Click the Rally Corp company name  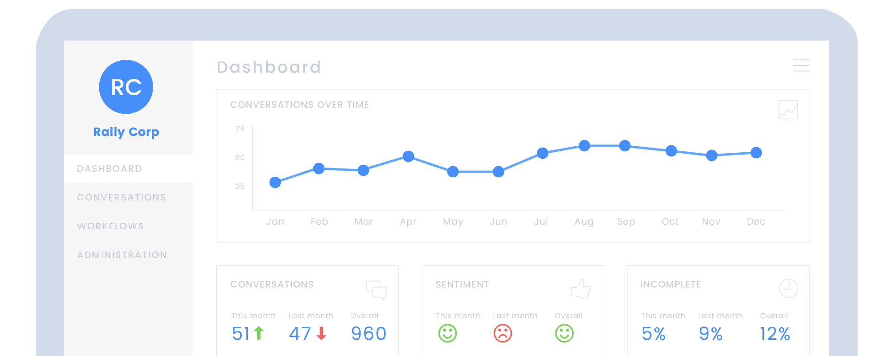click(x=126, y=132)
